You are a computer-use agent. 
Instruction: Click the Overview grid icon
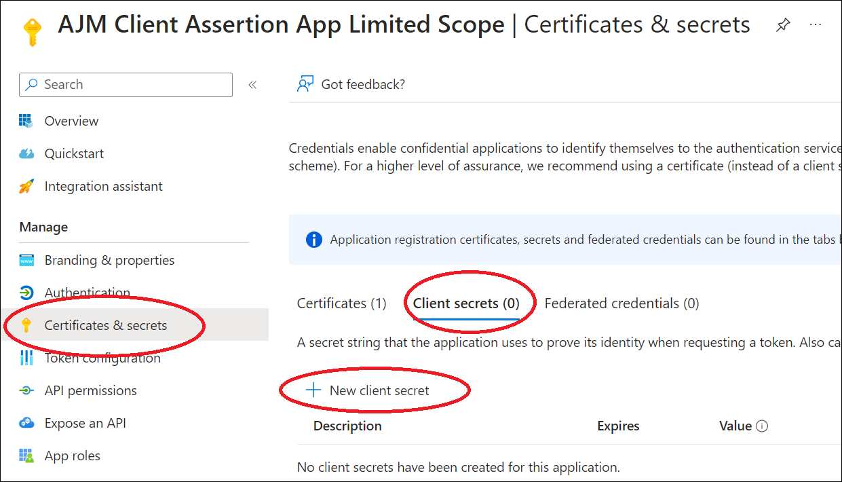26,122
